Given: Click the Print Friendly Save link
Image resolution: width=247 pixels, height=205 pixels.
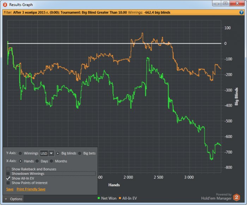Looking at the screenshot, I should (31, 189).
